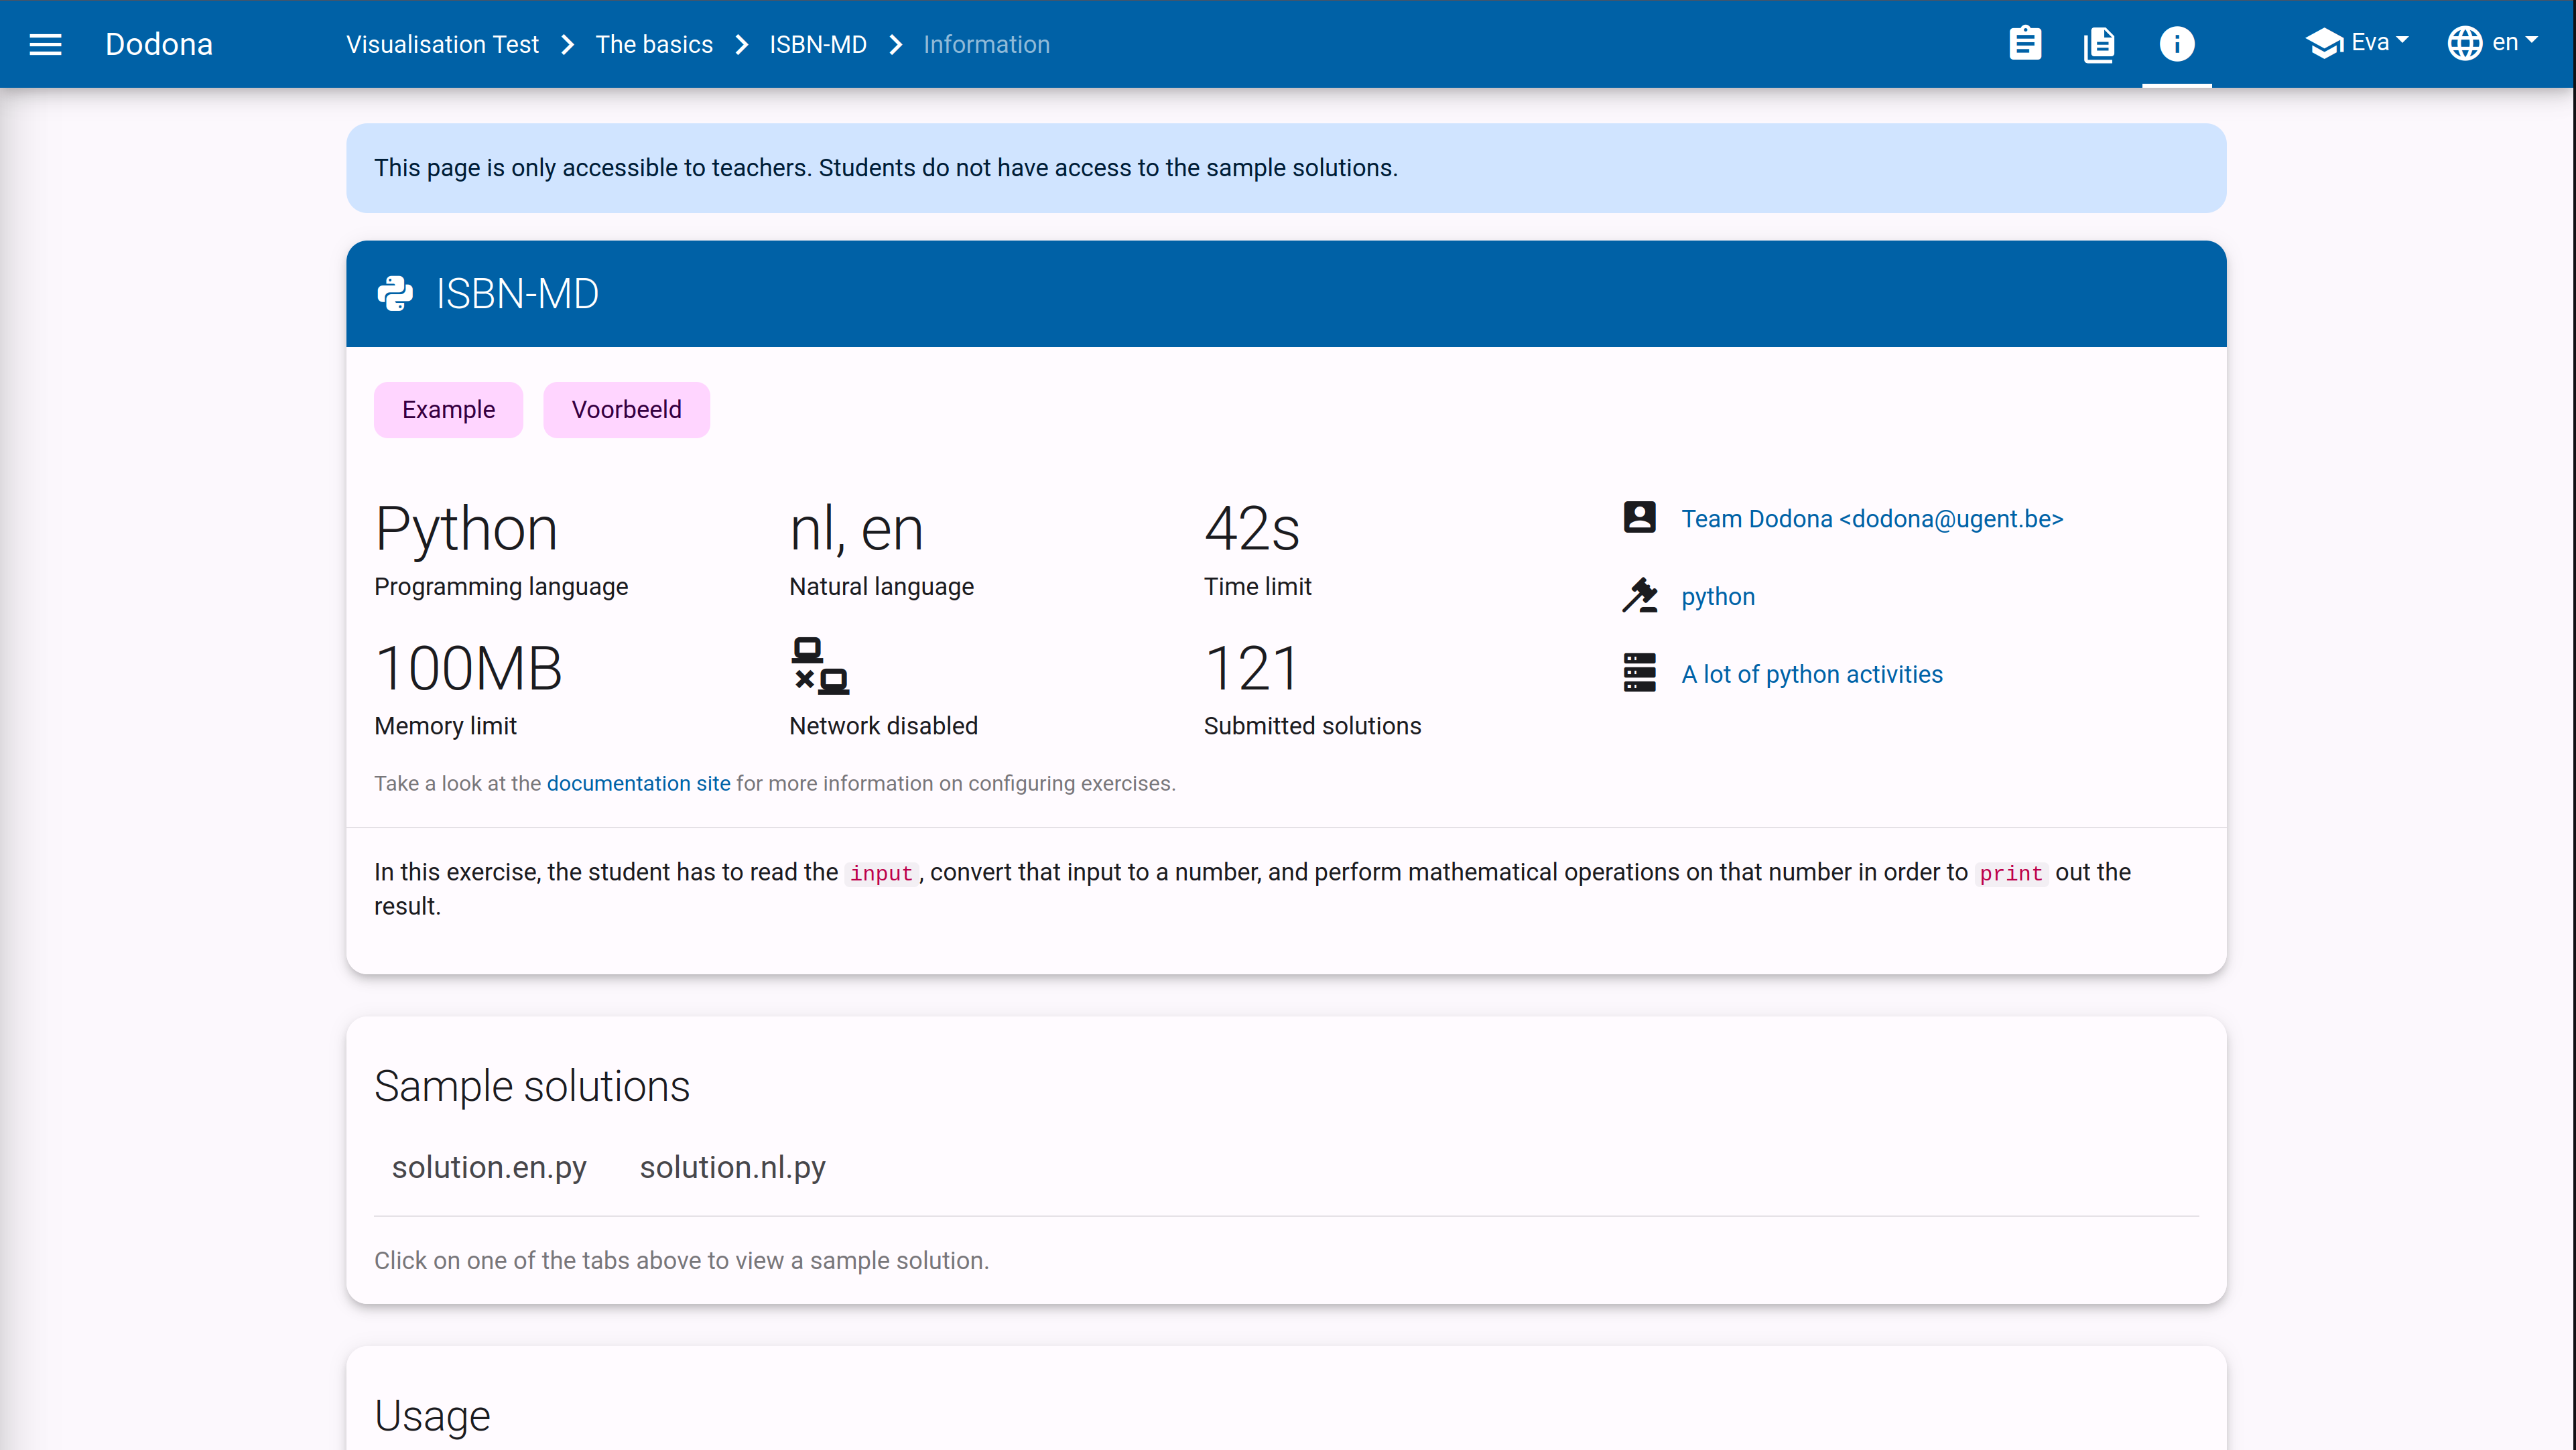Click the 121 submitted solutions value
Screen dimensions: 2576x1450
(1252, 668)
